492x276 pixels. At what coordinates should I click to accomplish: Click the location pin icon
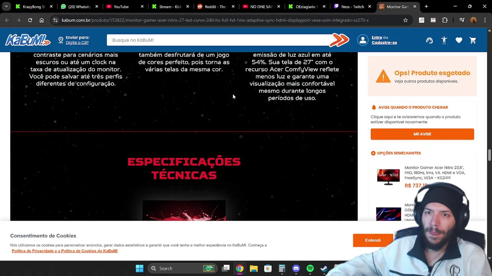pyautogui.click(x=61, y=40)
